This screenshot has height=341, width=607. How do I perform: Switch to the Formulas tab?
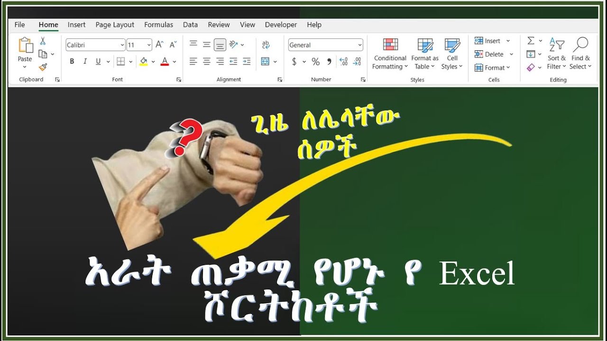click(159, 25)
